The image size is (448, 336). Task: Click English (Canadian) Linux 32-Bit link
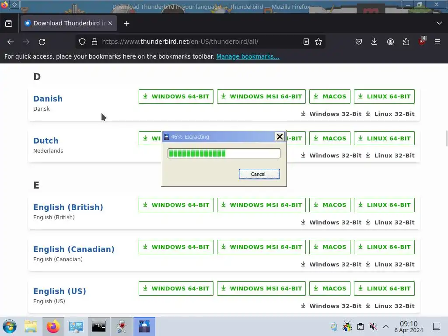(390, 264)
